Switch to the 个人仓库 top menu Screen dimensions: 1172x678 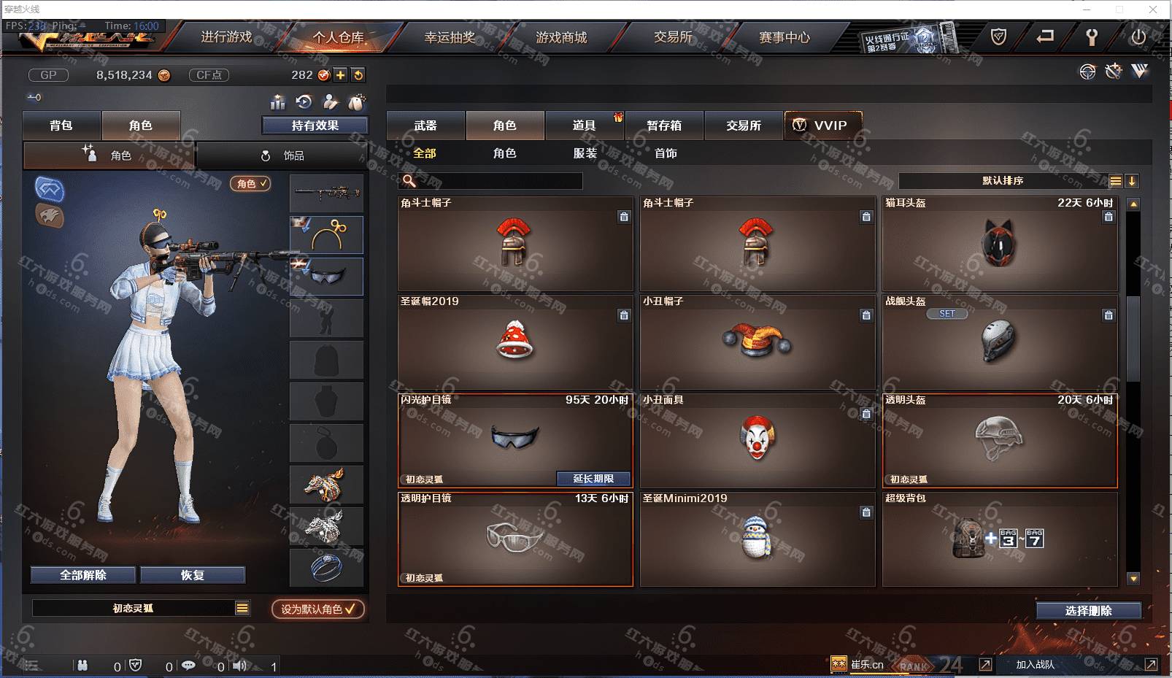(339, 37)
